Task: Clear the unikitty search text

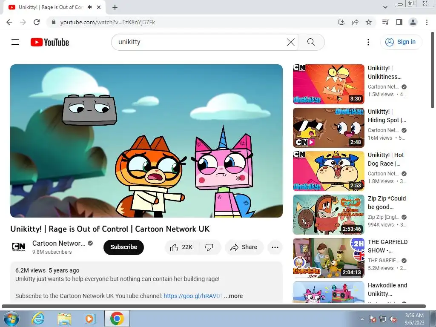Action: click(x=290, y=42)
